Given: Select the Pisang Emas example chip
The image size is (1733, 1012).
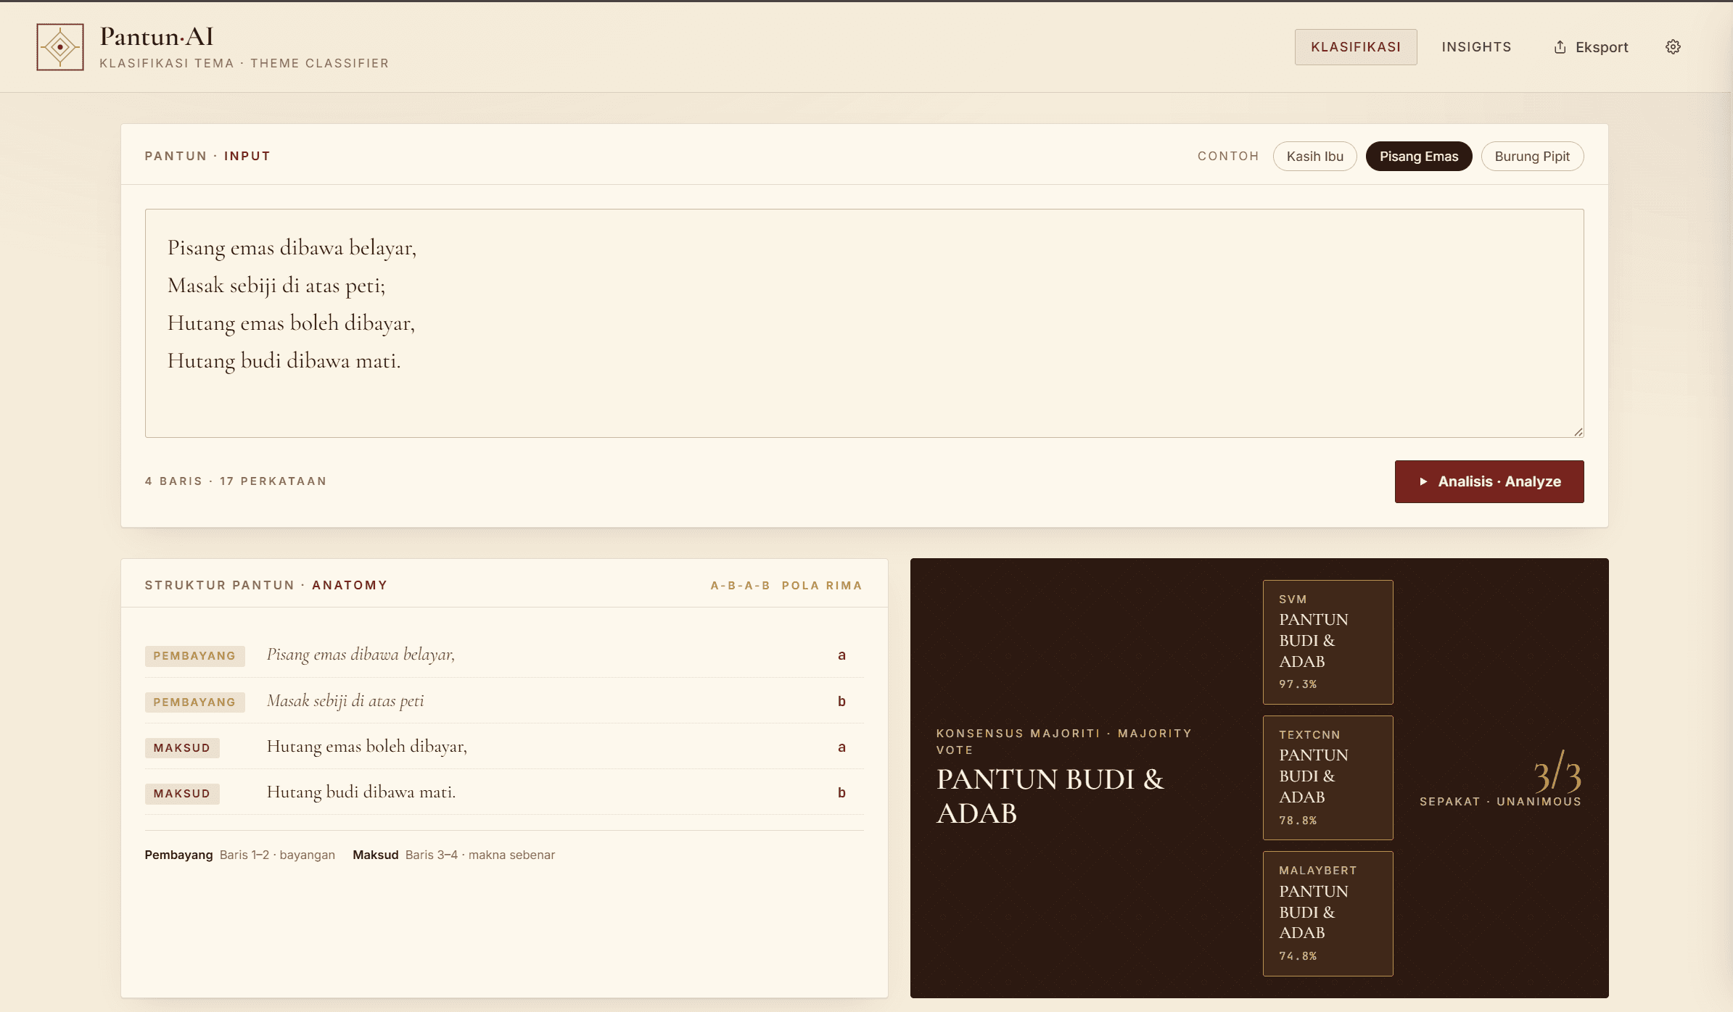Looking at the screenshot, I should pyautogui.click(x=1419, y=157).
